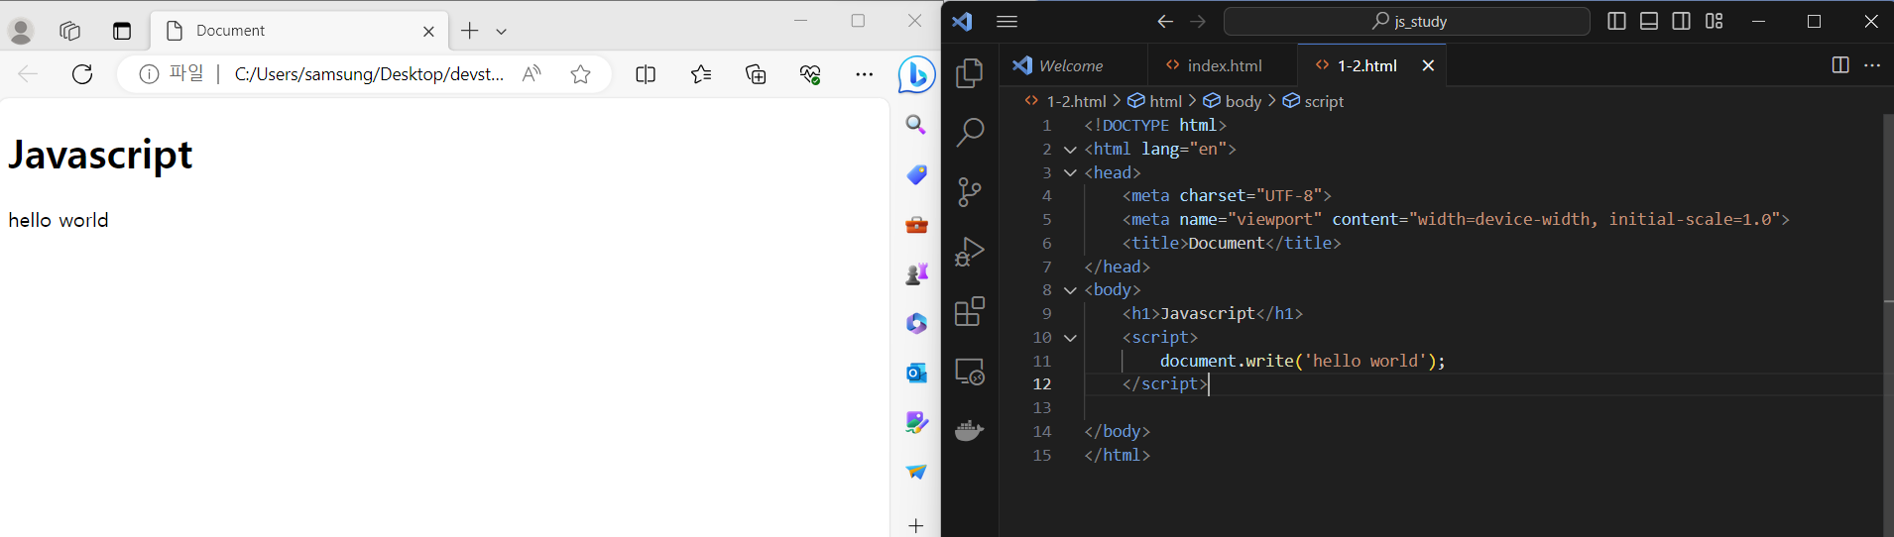Open Edge profile avatar
The height and width of the screenshot is (537, 1894).
[x=21, y=31]
